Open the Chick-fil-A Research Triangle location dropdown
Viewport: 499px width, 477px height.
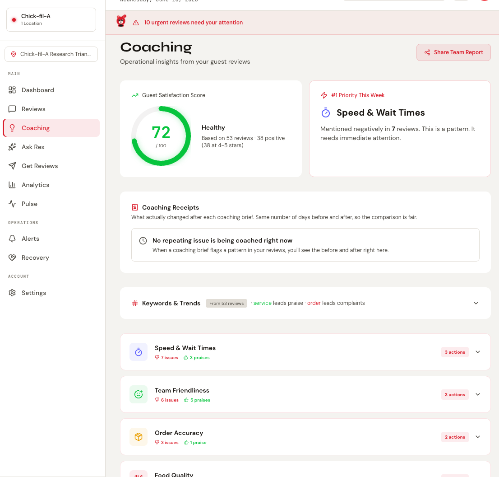point(51,54)
